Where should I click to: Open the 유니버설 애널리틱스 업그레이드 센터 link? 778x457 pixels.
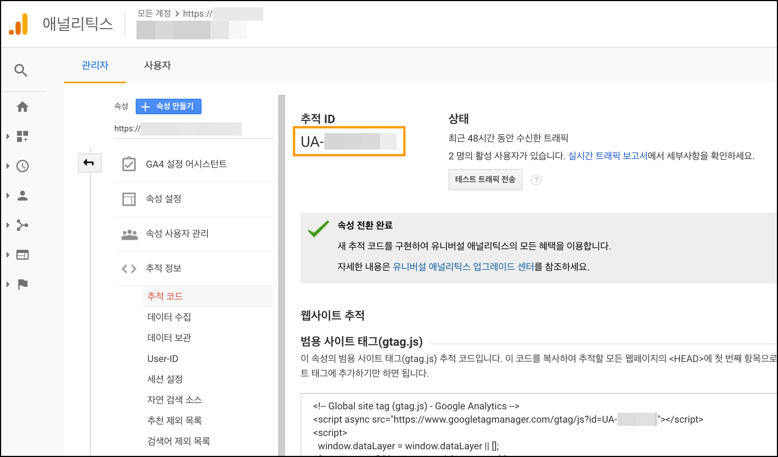click(463, 267)
